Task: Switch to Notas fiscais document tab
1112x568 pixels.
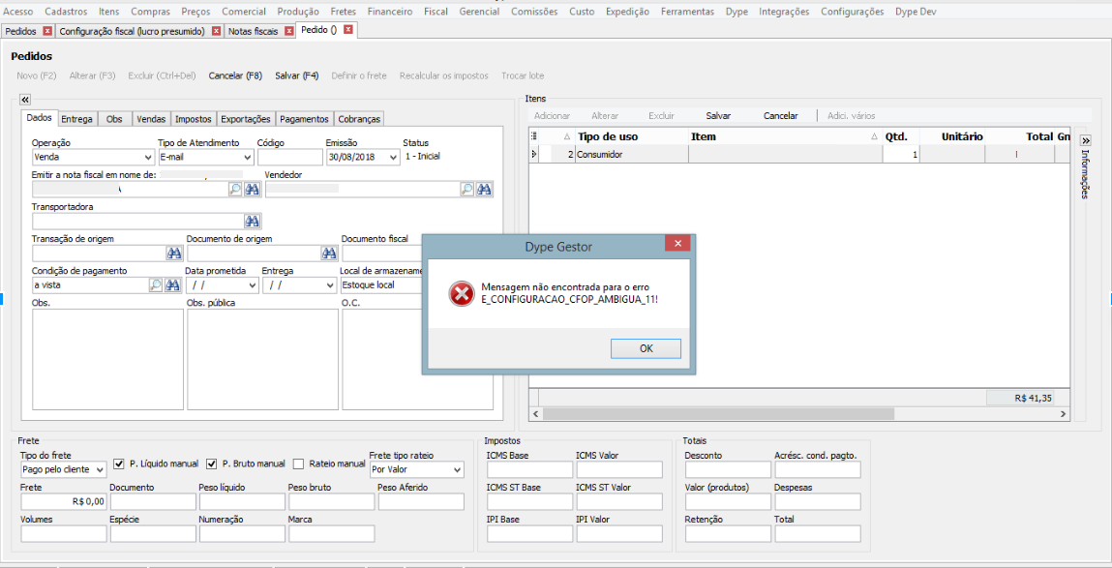Action: click(x=255, y=31)
